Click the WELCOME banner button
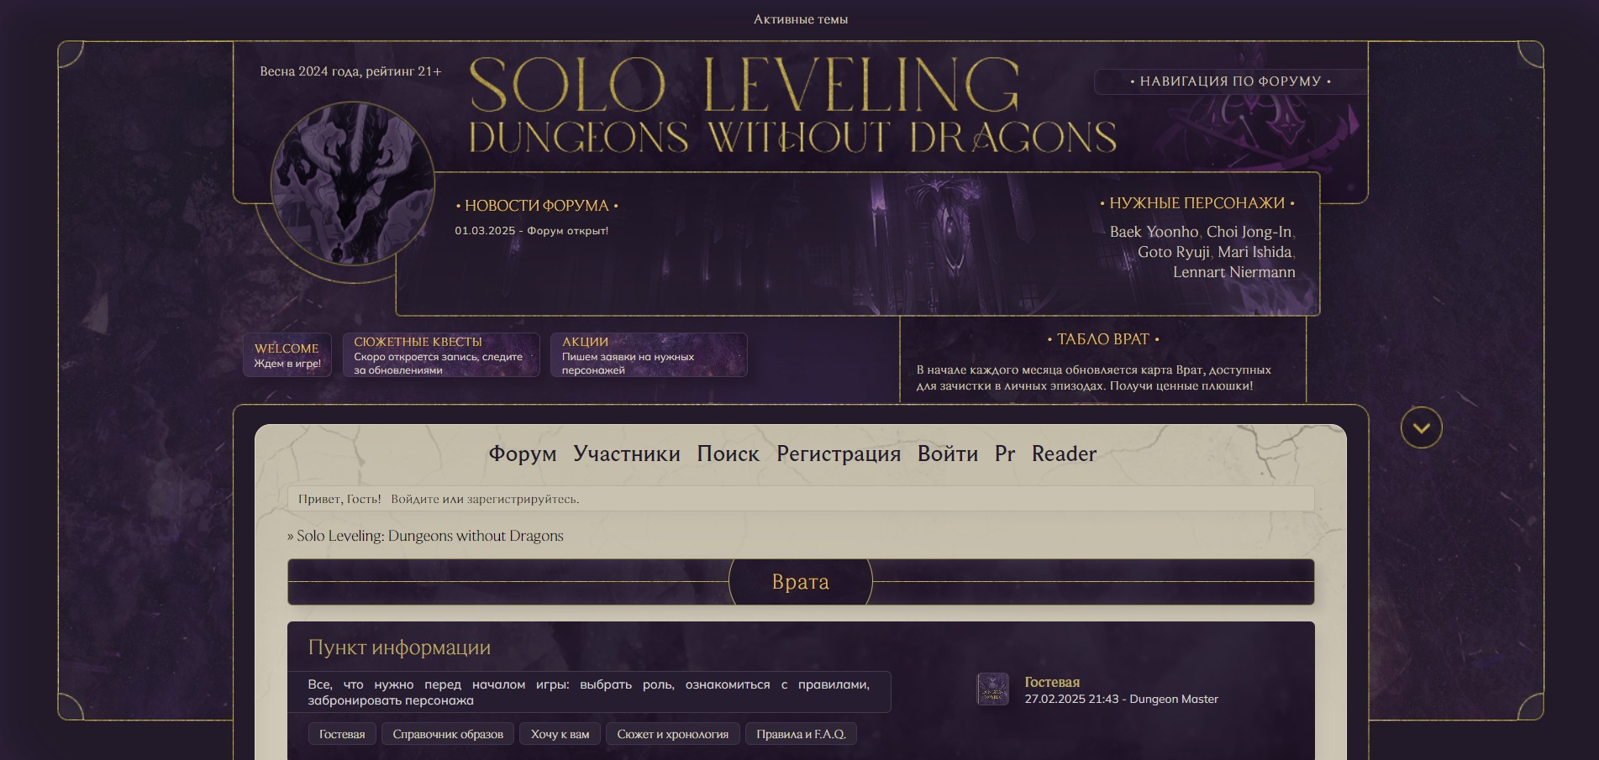Viewport: 1599px width, 760px height. [x=287, y=355]
